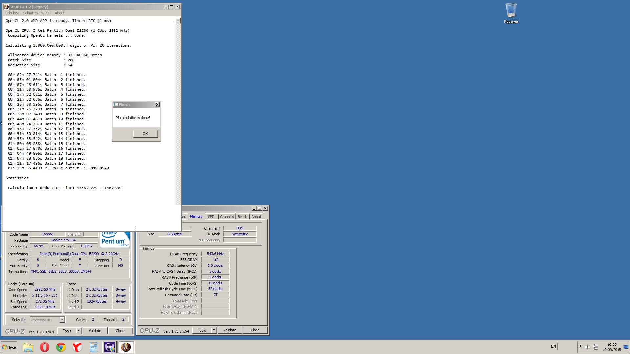Click memory Size field 8 GBytes
This screenshot has width=630, height=354.
click(175, 234)
